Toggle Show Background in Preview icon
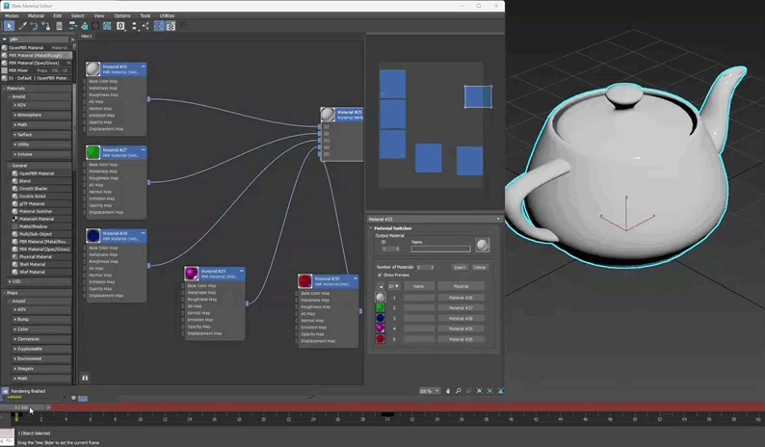Image resolution: width=765 pixels, height=447 pixels. tap(107, 26)
